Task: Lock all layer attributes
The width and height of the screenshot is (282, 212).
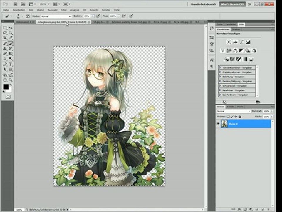Action: click(x=240, y=117)
